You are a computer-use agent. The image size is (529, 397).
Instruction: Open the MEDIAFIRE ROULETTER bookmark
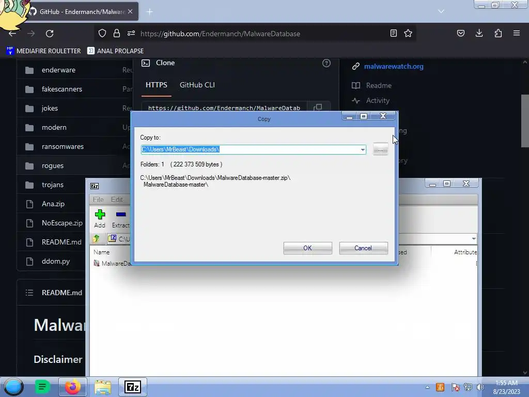(43, 51)
